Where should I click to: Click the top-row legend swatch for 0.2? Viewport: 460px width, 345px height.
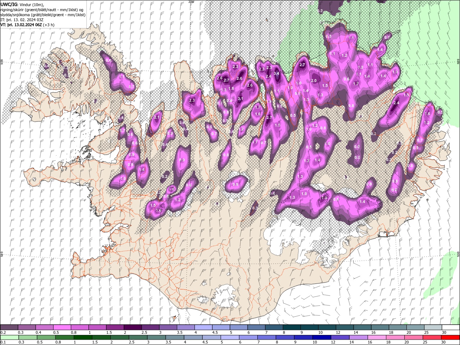[9, 327]
